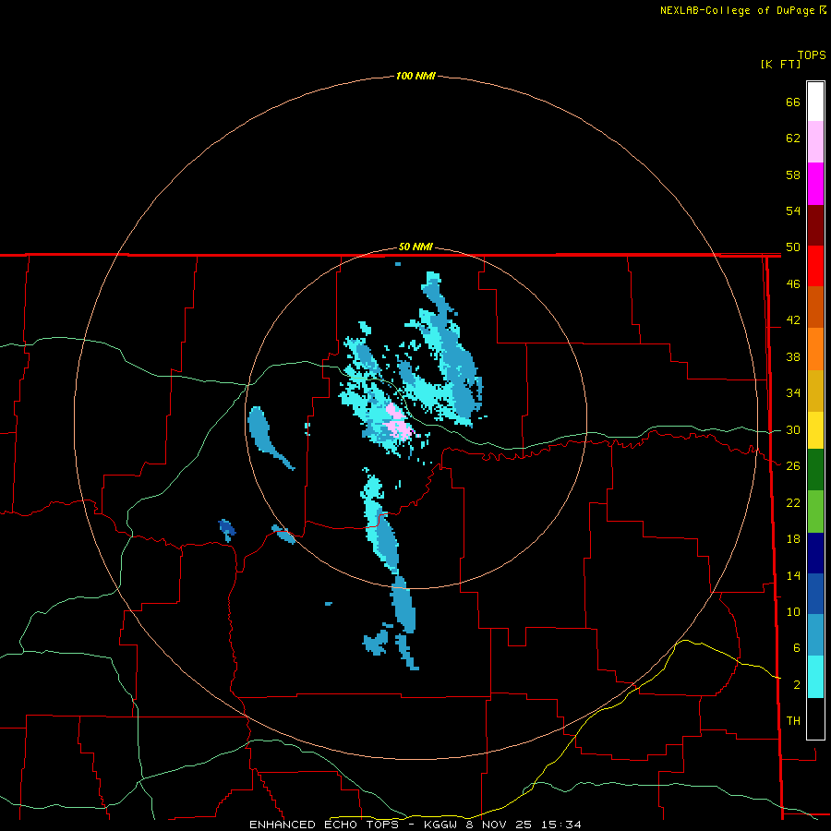Image resolution: width=831 pixels, height=831 pixels.
Task: Pick the dark red (maroon) legend swatch
Action: (x=815, y=225)
